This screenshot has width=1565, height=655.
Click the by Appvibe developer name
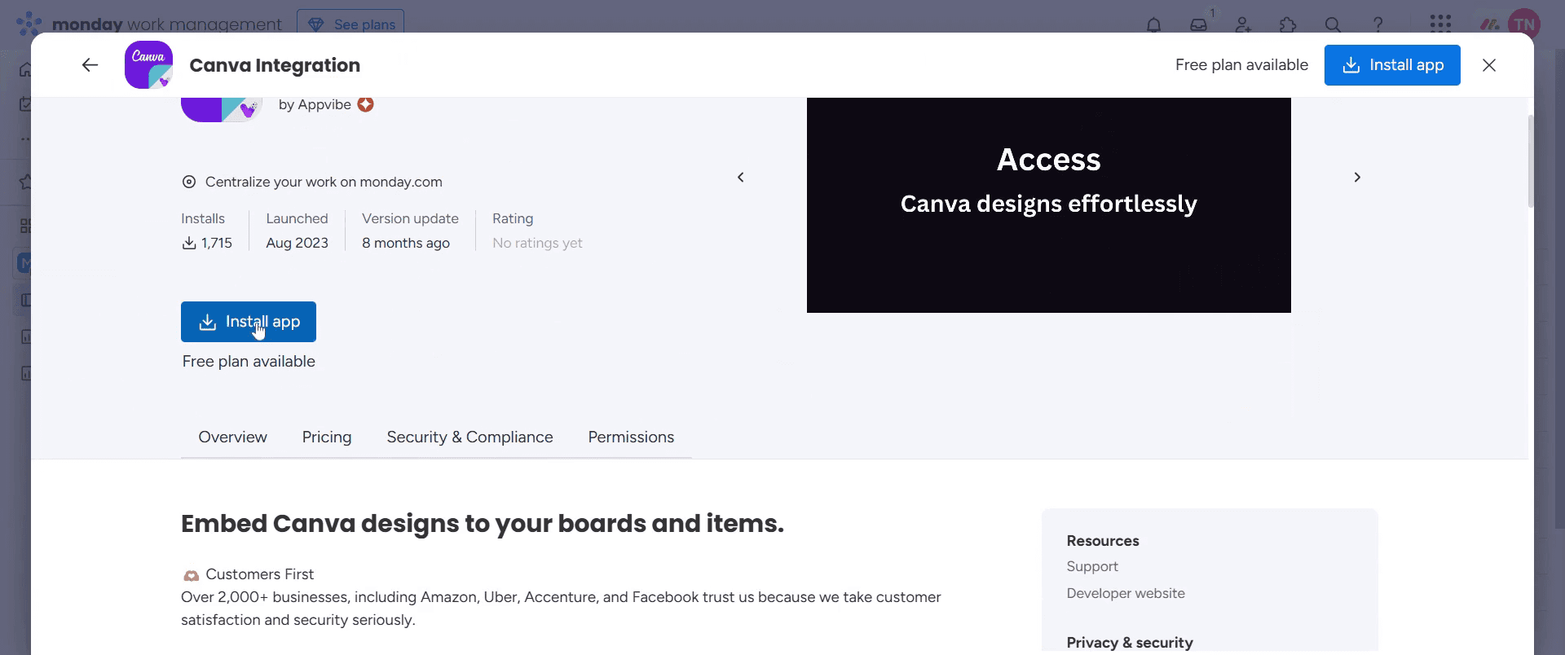[x=315, y=104]
